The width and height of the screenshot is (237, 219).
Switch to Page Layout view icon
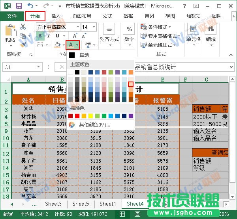pyautogui.click(x=137, y=214)
